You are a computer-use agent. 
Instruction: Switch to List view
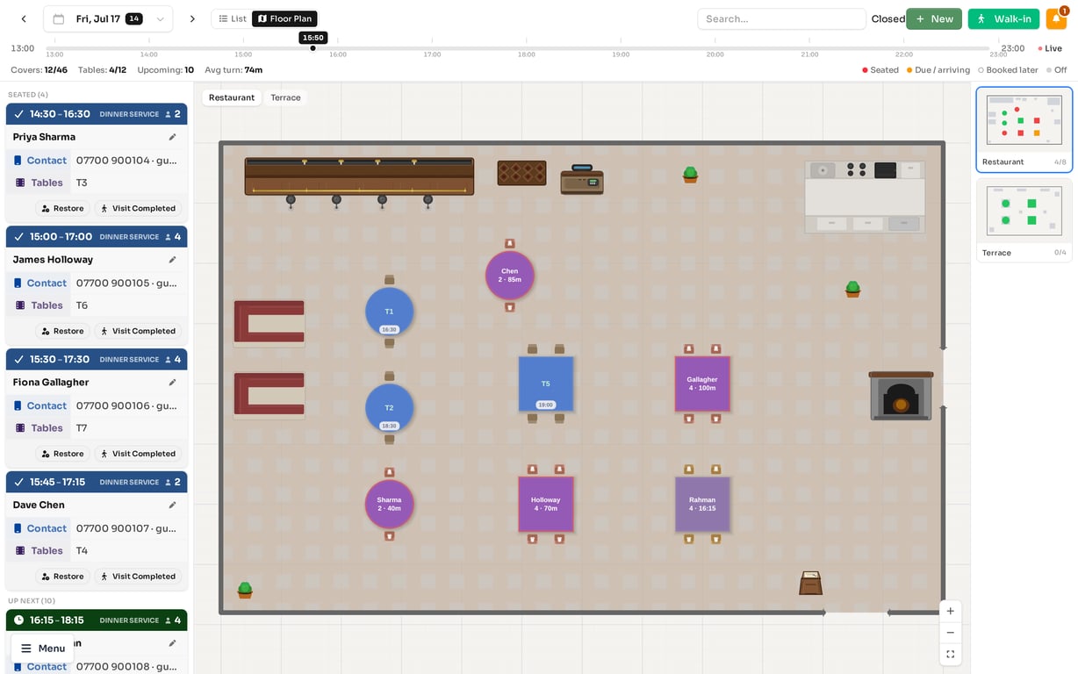233,18
